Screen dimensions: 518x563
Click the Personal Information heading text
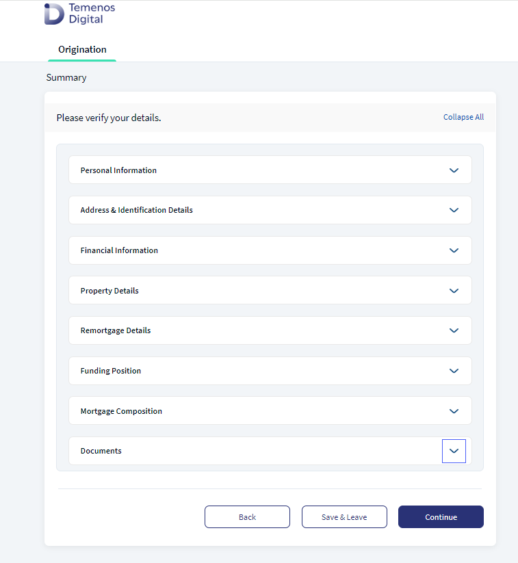[118, 170]
